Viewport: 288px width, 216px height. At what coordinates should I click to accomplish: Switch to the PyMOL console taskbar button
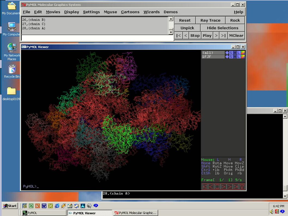(x=44, y=213)
